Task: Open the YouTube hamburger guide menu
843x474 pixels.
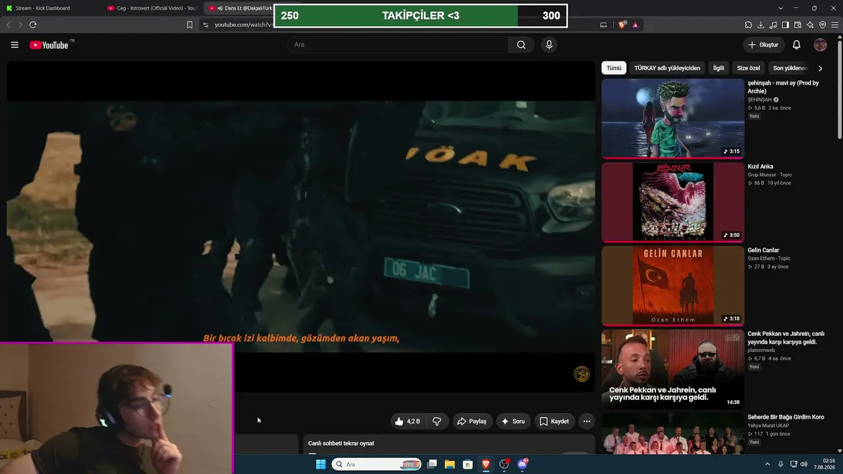Action: coord(14,45)
